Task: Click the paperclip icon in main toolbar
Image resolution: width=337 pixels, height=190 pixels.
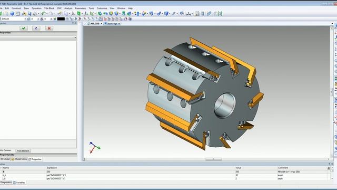Action: 209,14
